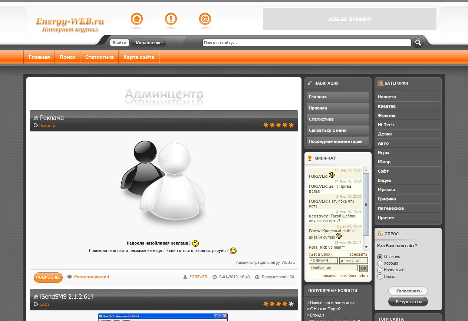The height and width of the screenshot is (321, 468).
Task: Open the Музыка category
Action: [x=408, y=190]
